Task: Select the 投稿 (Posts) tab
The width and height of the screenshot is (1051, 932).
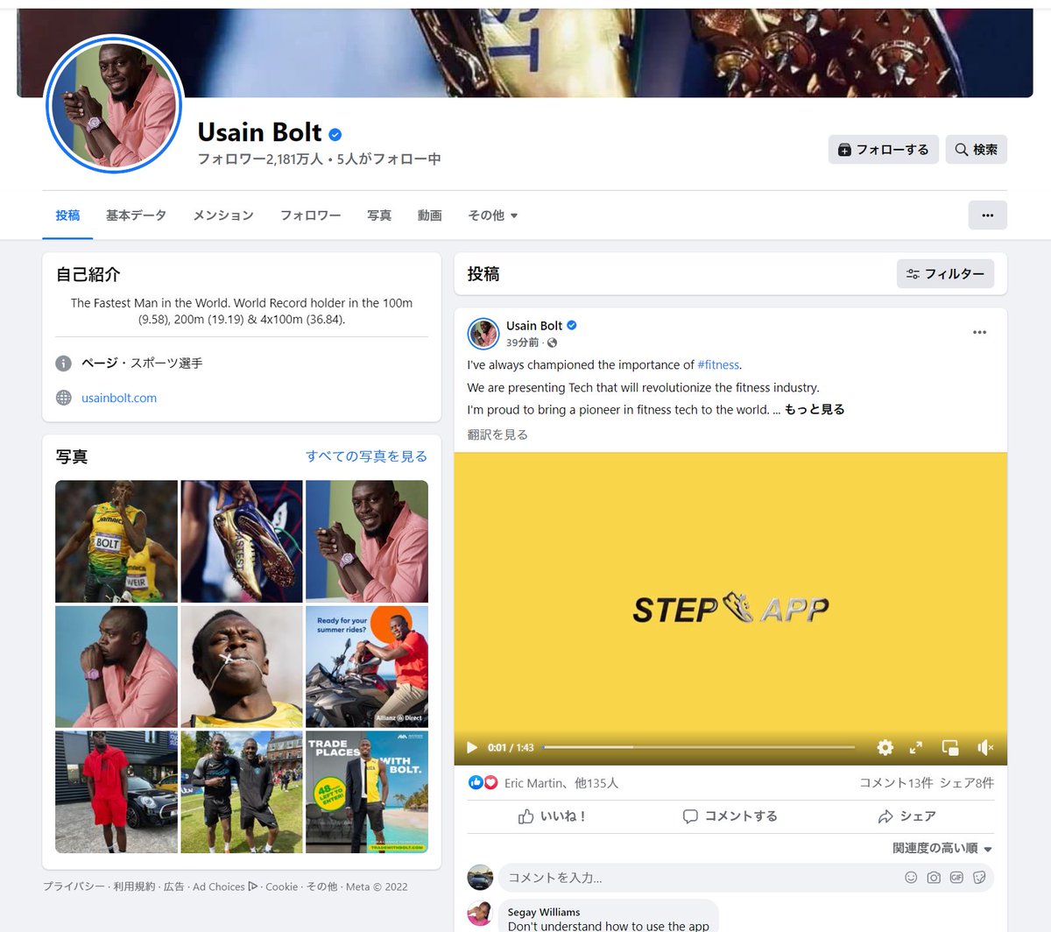Action: pos(67,215)
